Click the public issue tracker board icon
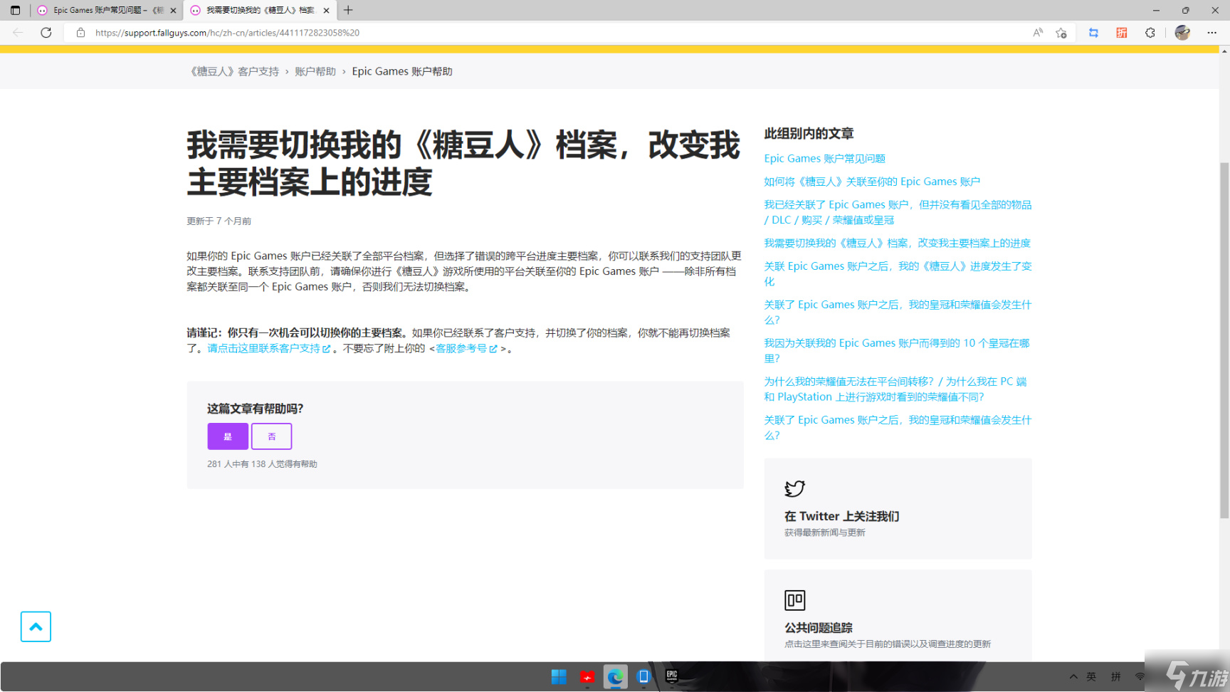The width and height of the screenshot is (1230, 692). 794,600
